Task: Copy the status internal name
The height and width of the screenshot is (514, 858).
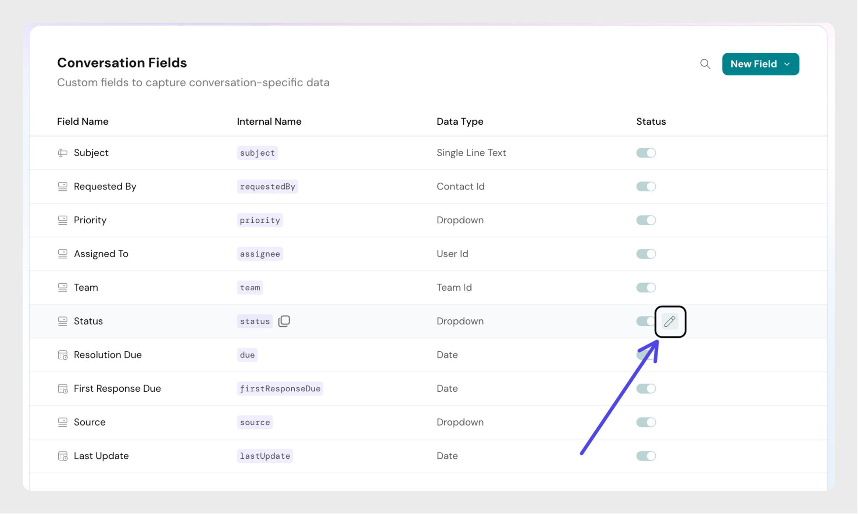Action: pos(284,321)
